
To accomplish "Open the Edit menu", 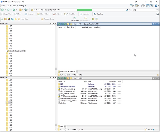I will [x=9, y=6].
